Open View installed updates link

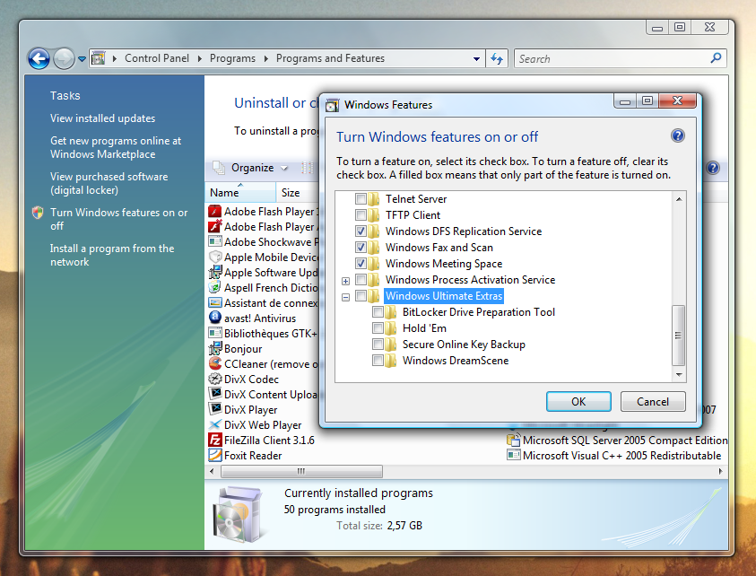(x=103, y=118)
